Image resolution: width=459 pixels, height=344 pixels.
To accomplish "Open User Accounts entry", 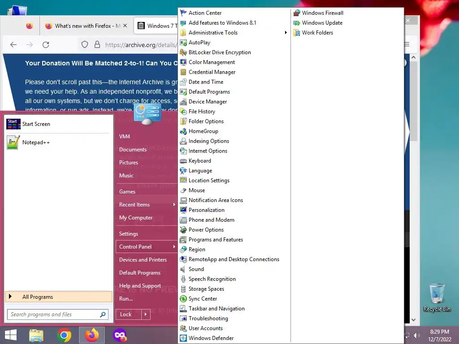I will click(206, 328).
